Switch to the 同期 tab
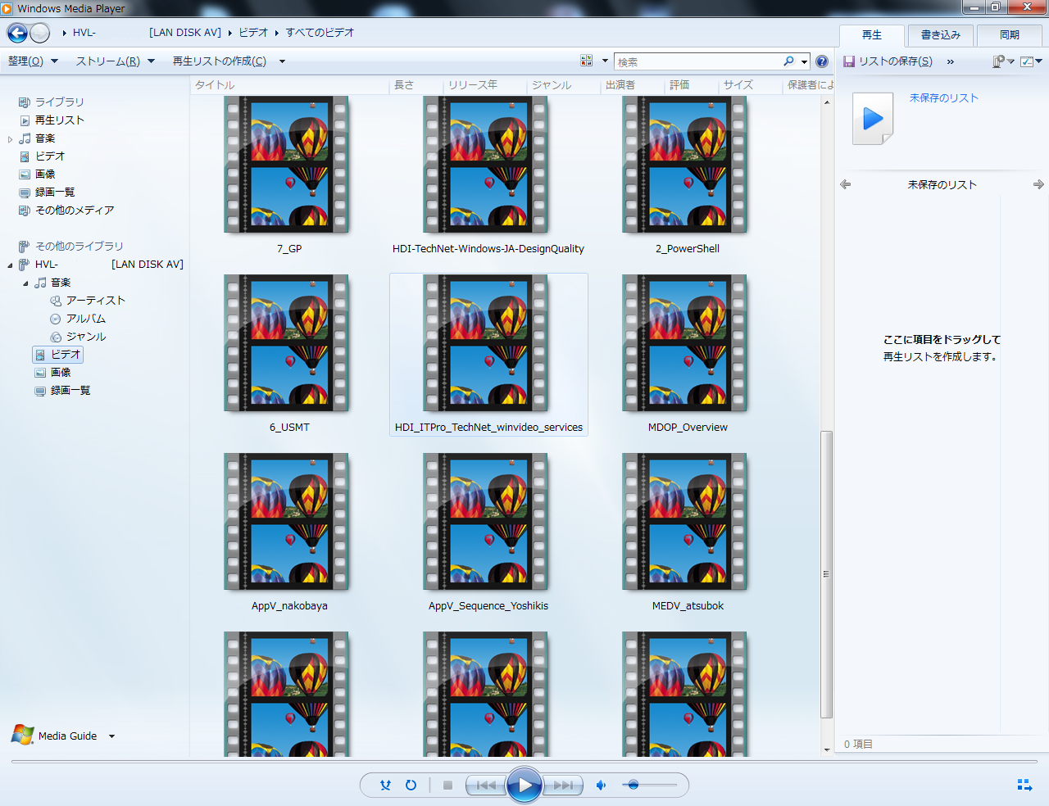1049x806 pixels. pos(1009,35)
